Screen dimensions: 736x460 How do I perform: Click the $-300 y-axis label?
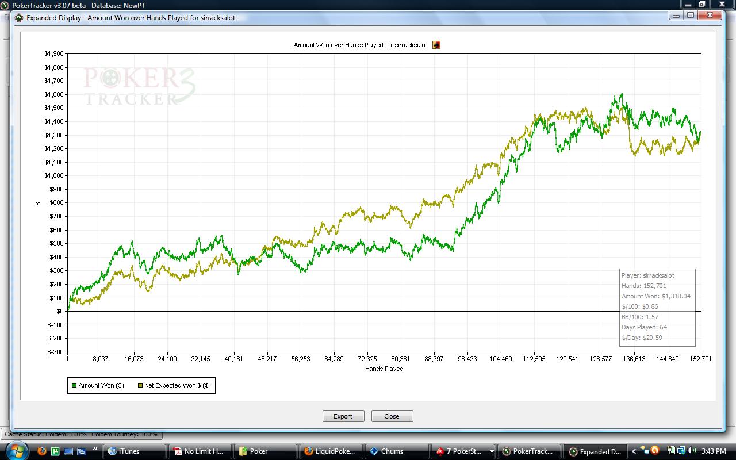point(56,352)
